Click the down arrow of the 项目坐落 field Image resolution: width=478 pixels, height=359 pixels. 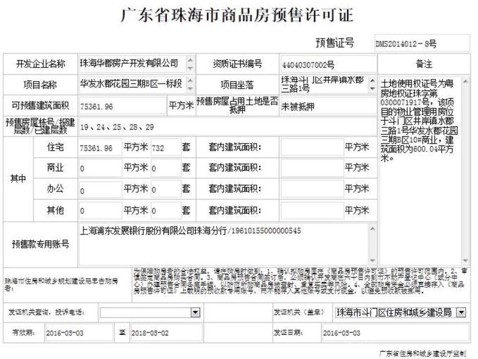(x=372, y=89)
